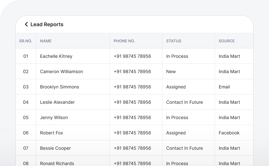Open Leslie Alexander's lead row

tap(57, 102)
